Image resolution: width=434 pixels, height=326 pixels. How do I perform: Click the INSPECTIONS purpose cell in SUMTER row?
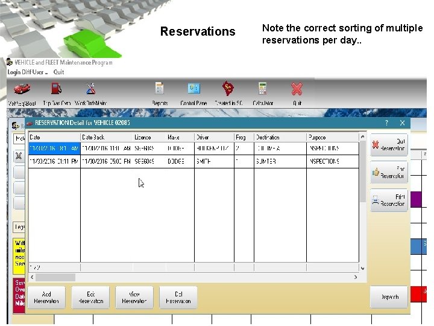pyautogui.click(x=333, y=161)
